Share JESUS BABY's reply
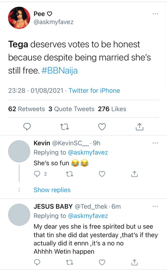The width and height of the screenshot is (167, 270). [x=134, y=262]
